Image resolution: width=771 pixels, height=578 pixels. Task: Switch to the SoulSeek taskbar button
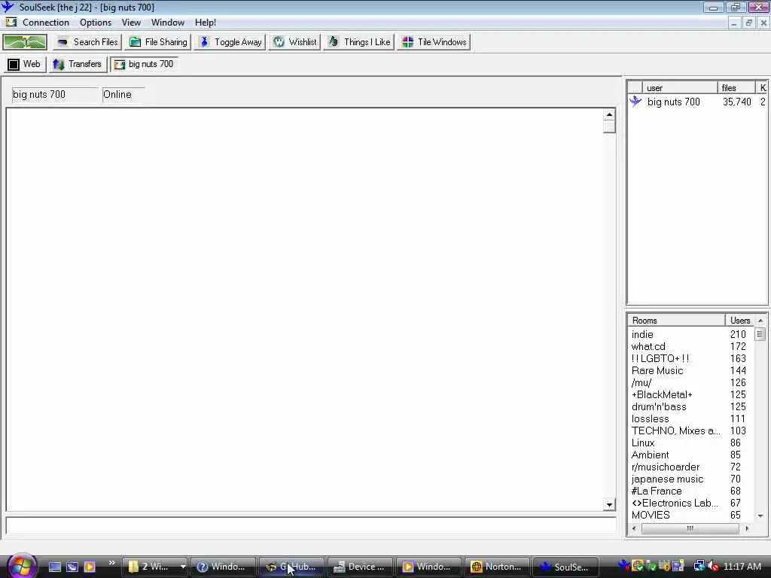(565, 567)
